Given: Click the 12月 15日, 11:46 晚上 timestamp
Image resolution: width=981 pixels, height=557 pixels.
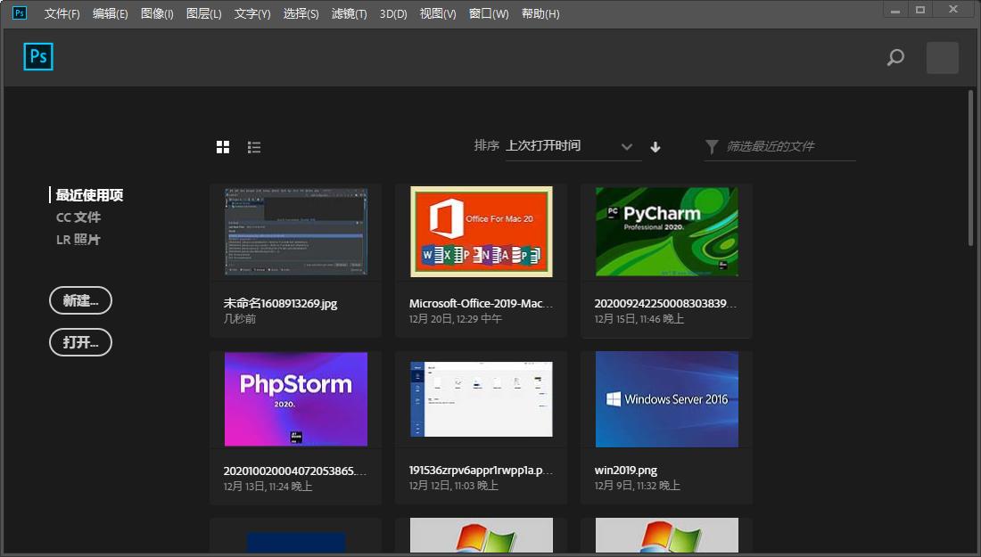Looking at the screenshot, I should [x=639, y=319].
